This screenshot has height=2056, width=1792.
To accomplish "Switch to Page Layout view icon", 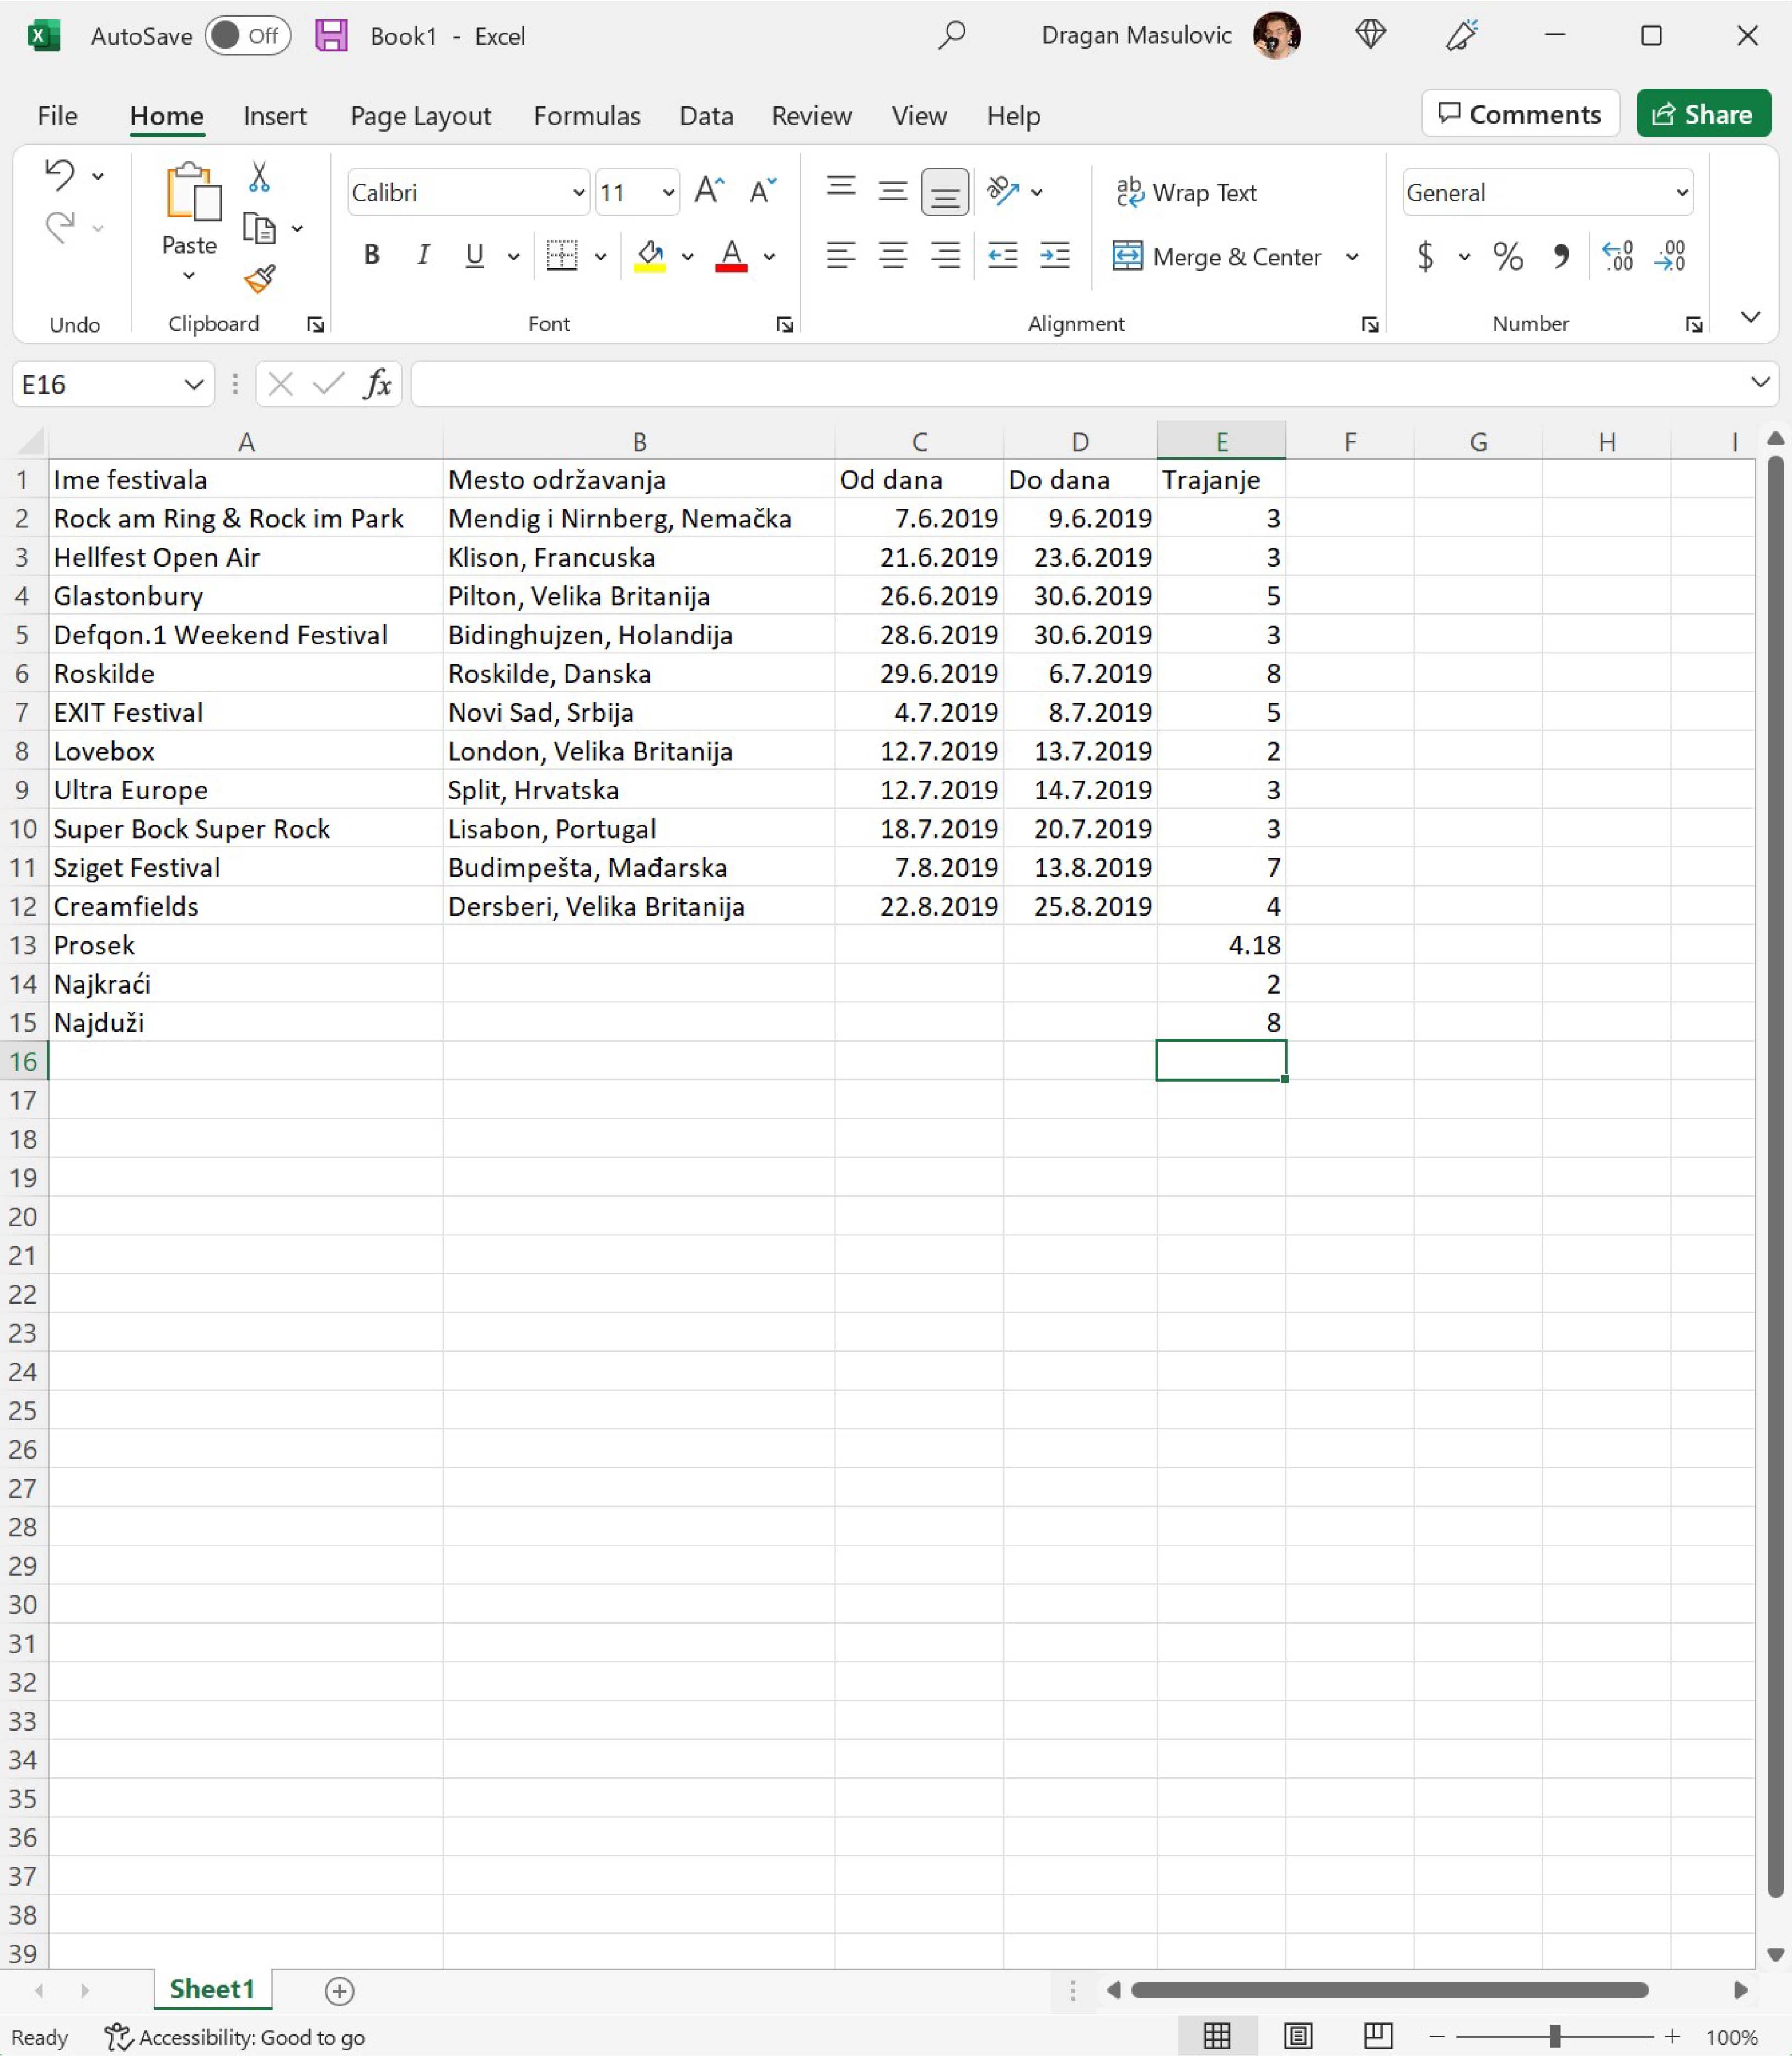I will [x=1298, y=2036].
